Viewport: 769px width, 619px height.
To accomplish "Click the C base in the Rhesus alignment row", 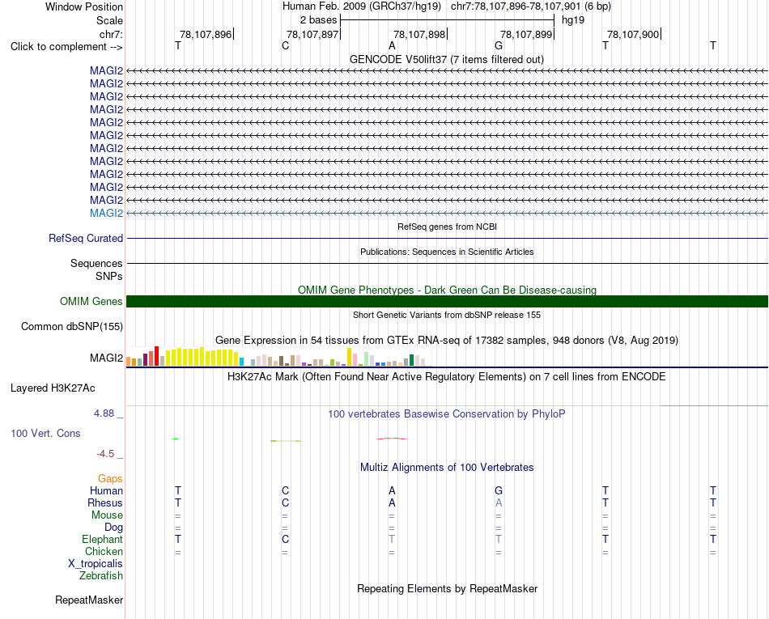I will tap(286, 502).
